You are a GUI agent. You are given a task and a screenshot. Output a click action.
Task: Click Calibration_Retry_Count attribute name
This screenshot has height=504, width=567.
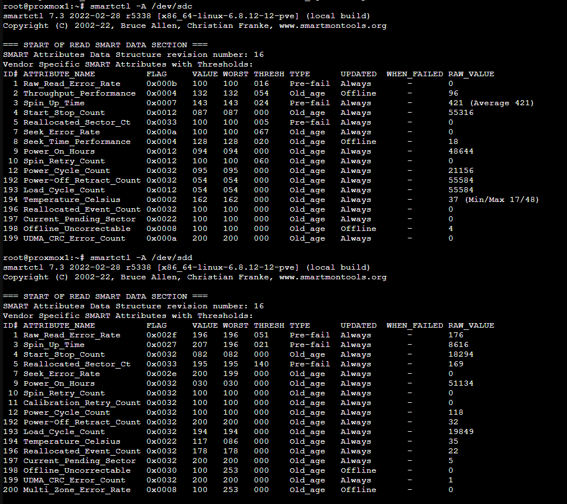coord(82,403)
